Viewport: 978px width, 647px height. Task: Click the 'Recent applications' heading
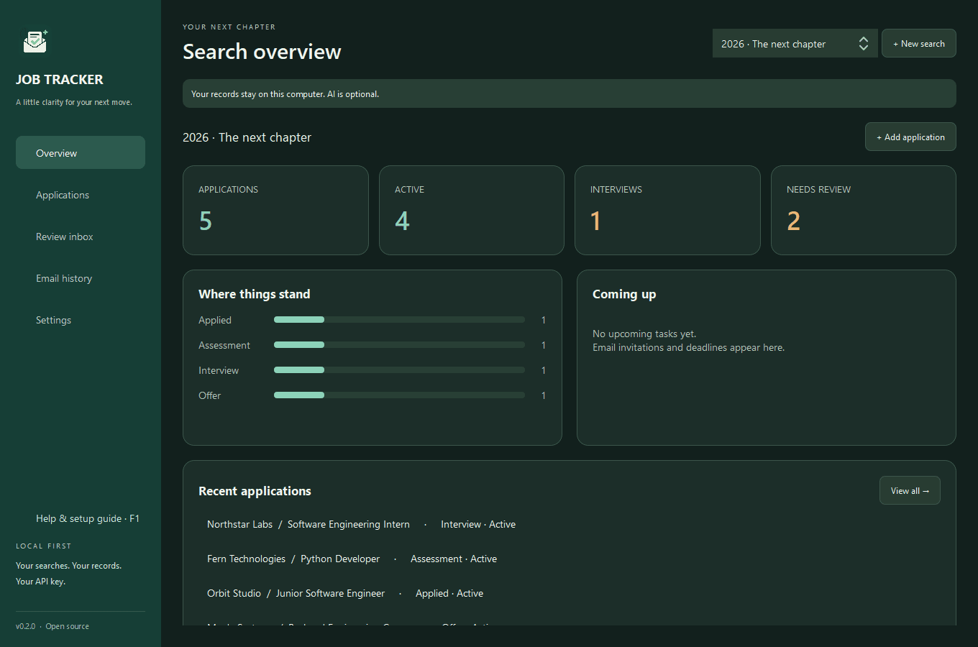coord(255,491)
